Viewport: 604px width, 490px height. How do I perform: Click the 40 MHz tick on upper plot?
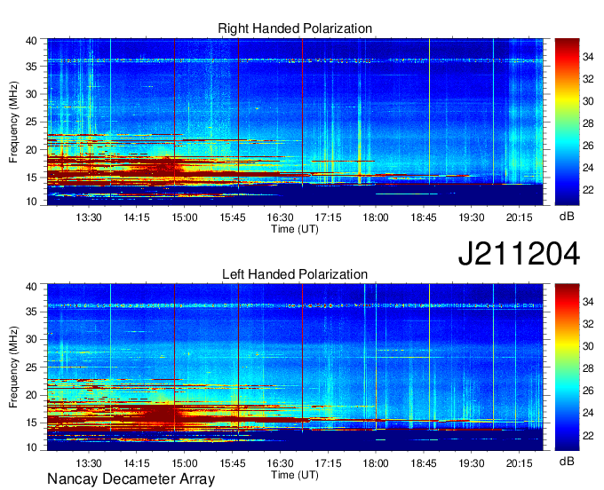pyautogui.click(x=31, y=41)
